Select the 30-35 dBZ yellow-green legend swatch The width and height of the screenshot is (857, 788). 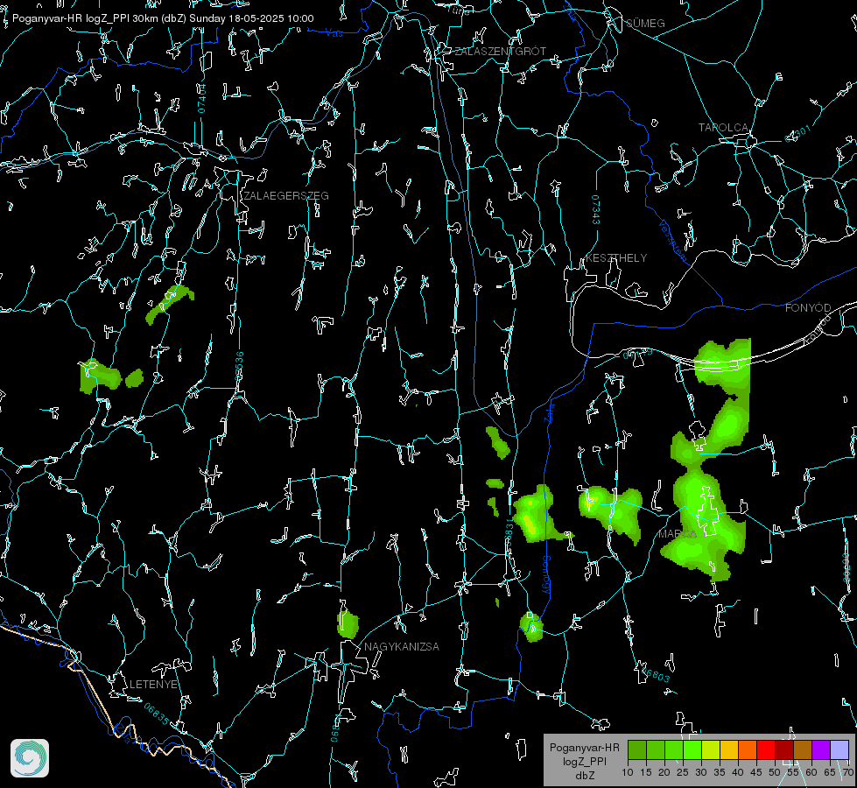[711, 749]
